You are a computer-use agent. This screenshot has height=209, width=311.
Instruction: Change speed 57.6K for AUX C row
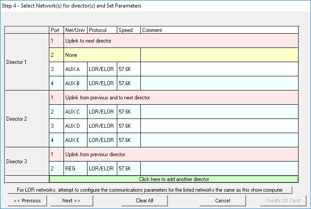[x=128, y=112]
